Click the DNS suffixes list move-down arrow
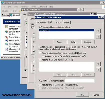This screenshot has width=105, height=99. pyautogui.click(x=98, y=70)
